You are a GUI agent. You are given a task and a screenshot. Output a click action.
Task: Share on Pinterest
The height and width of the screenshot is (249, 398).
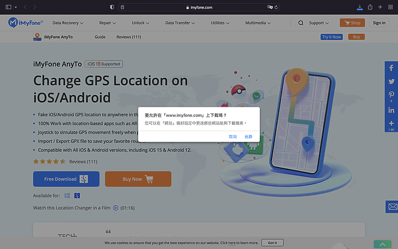[391, 95]
